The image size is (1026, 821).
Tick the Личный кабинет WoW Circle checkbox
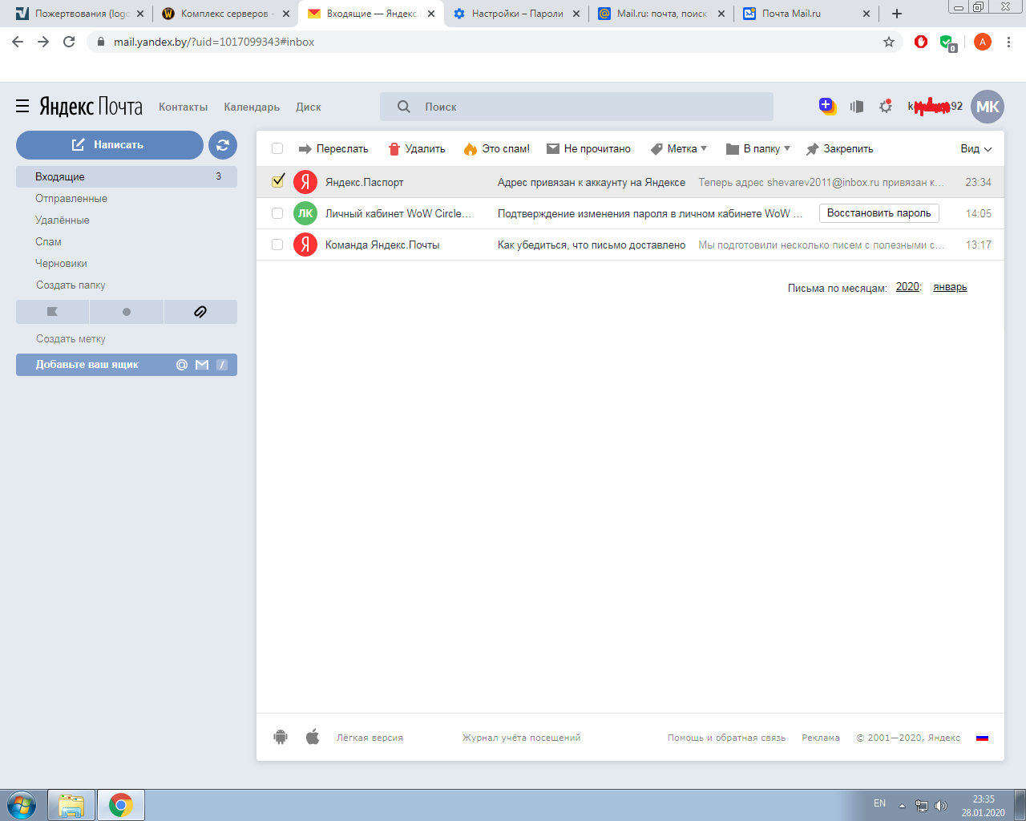click(x=277, y=213)
